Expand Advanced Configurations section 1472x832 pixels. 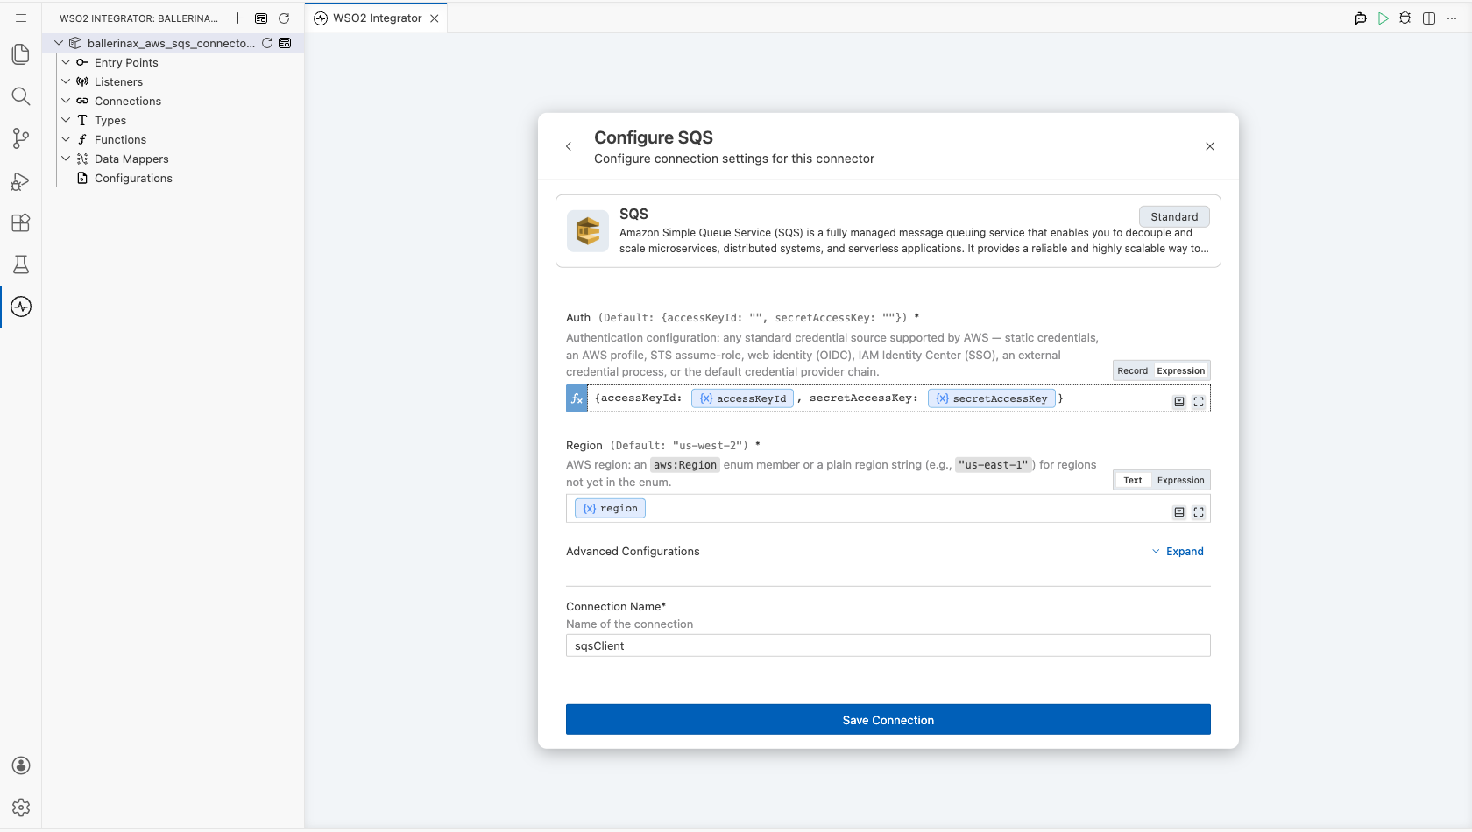pos(1178,551)
